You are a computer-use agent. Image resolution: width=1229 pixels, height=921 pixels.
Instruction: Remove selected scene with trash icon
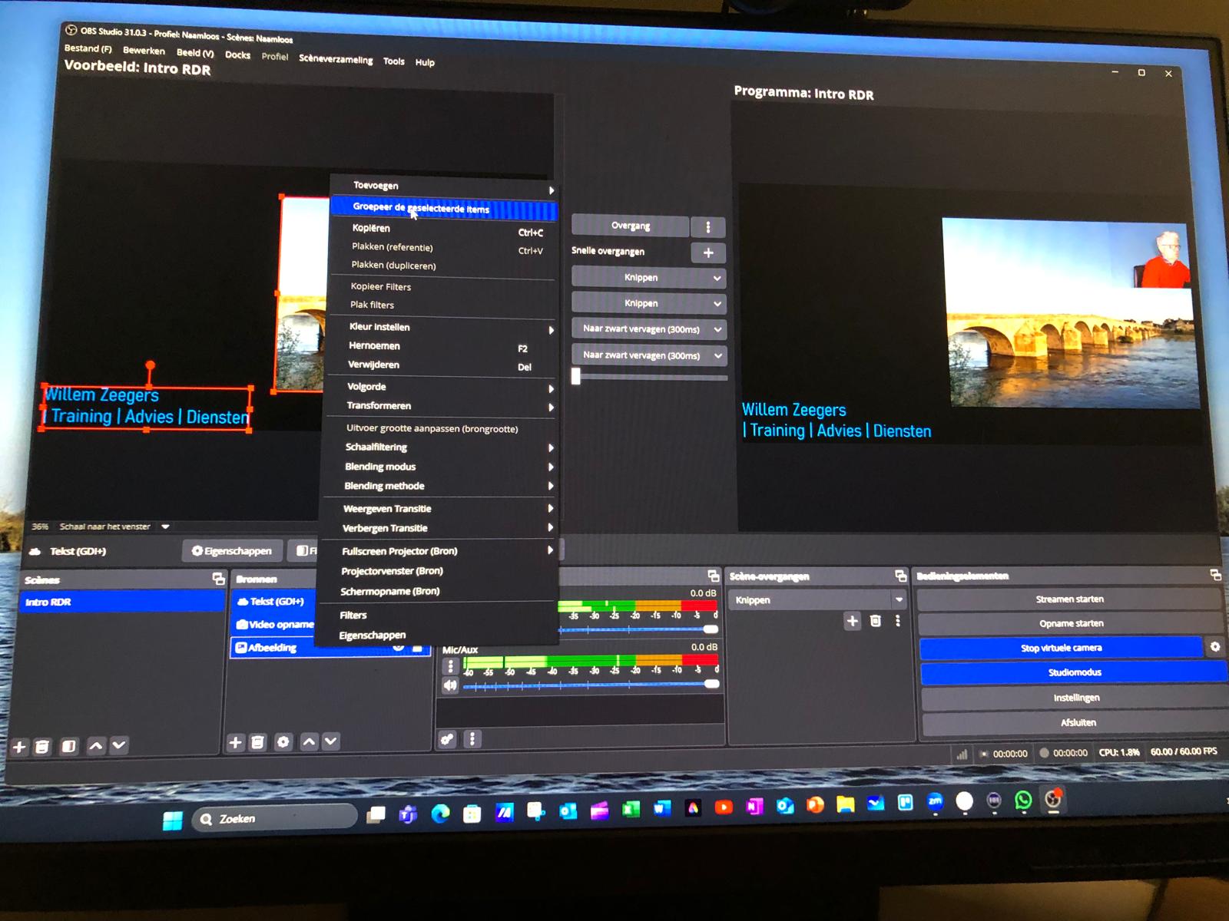click(x=43, y=747)
